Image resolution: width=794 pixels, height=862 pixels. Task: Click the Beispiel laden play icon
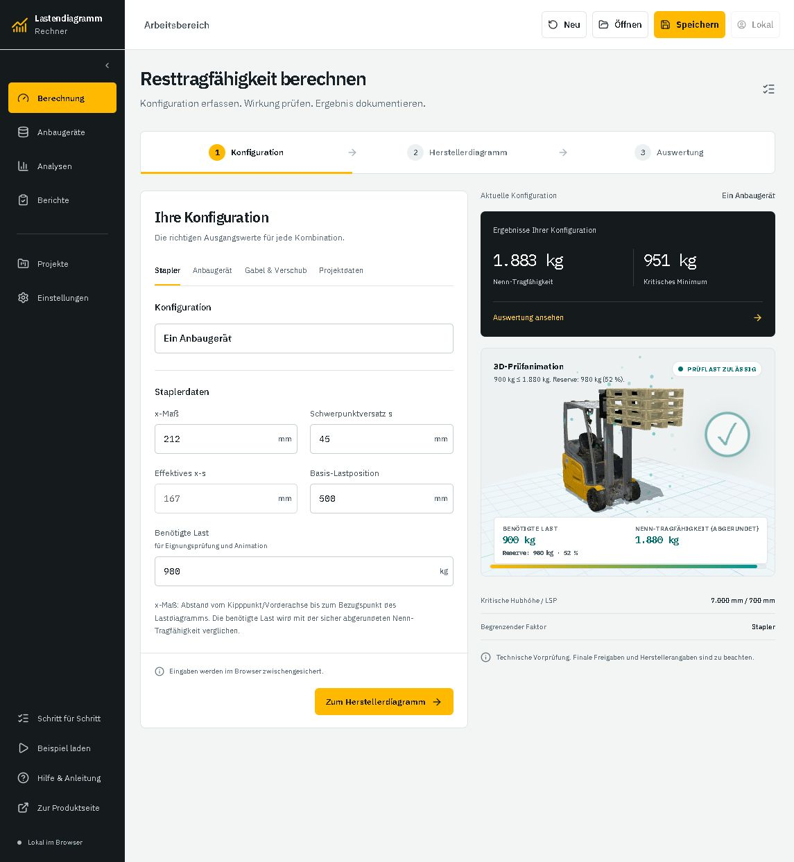tap(23, 748)
